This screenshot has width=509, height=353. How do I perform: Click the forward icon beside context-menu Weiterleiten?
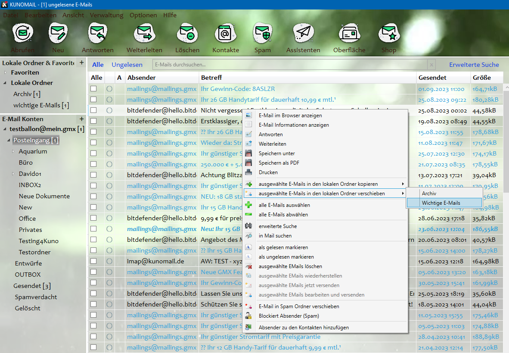click(248, 144)
